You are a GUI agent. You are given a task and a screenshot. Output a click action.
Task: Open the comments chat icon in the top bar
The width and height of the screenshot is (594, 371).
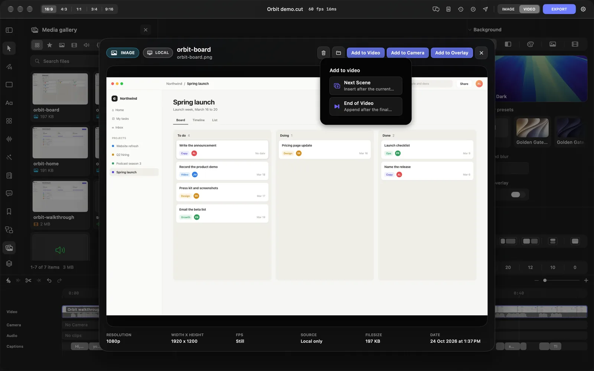click(x=436, y=9)
